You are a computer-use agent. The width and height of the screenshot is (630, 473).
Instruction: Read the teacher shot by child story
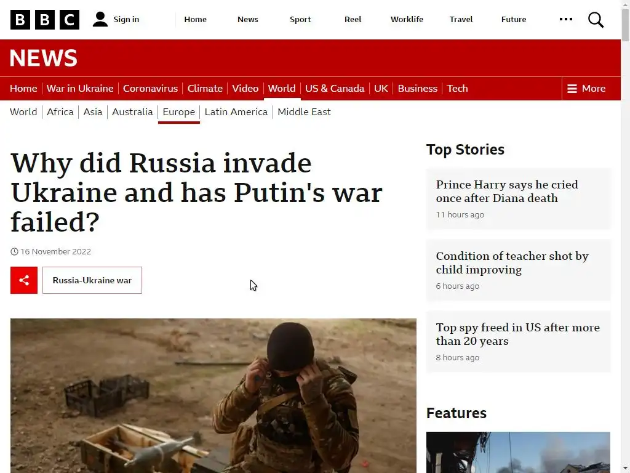tap(512, 262)
